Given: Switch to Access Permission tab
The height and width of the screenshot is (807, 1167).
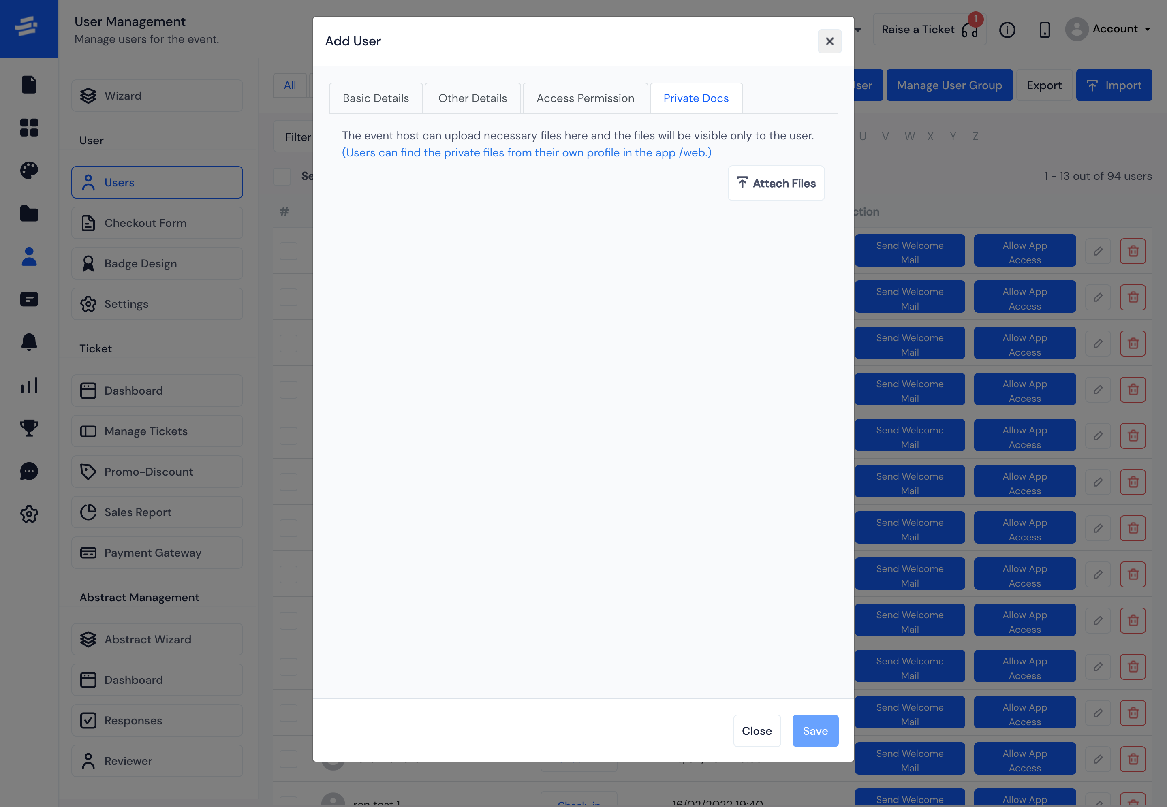Looking at the screenshot, I should tap(585, 98).
